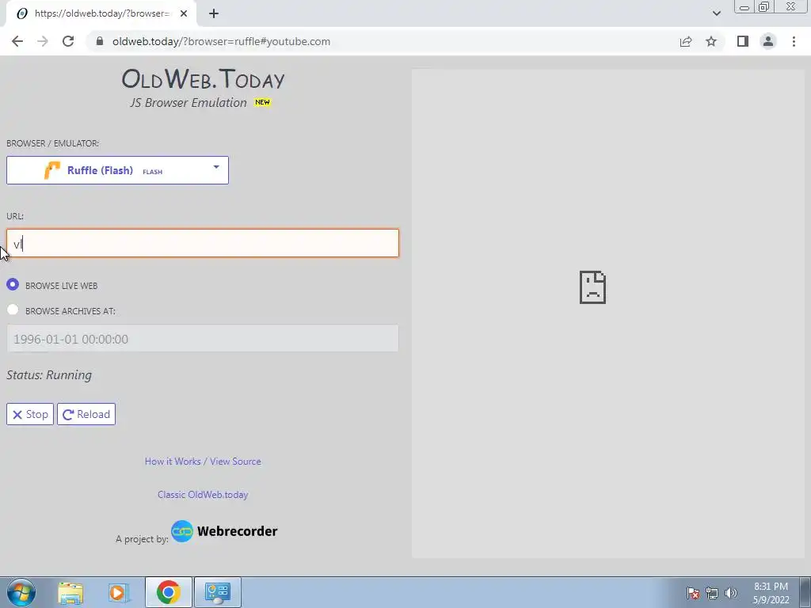Screen dimensions: 811x608
Task: Click the archive date field 1996-01-01
Action: pos(203,339)
